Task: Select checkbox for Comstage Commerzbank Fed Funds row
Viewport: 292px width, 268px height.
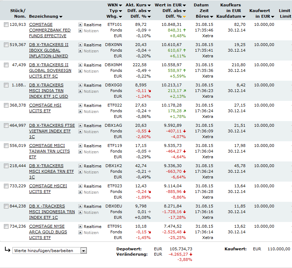Action: click(x=6, y=24)
